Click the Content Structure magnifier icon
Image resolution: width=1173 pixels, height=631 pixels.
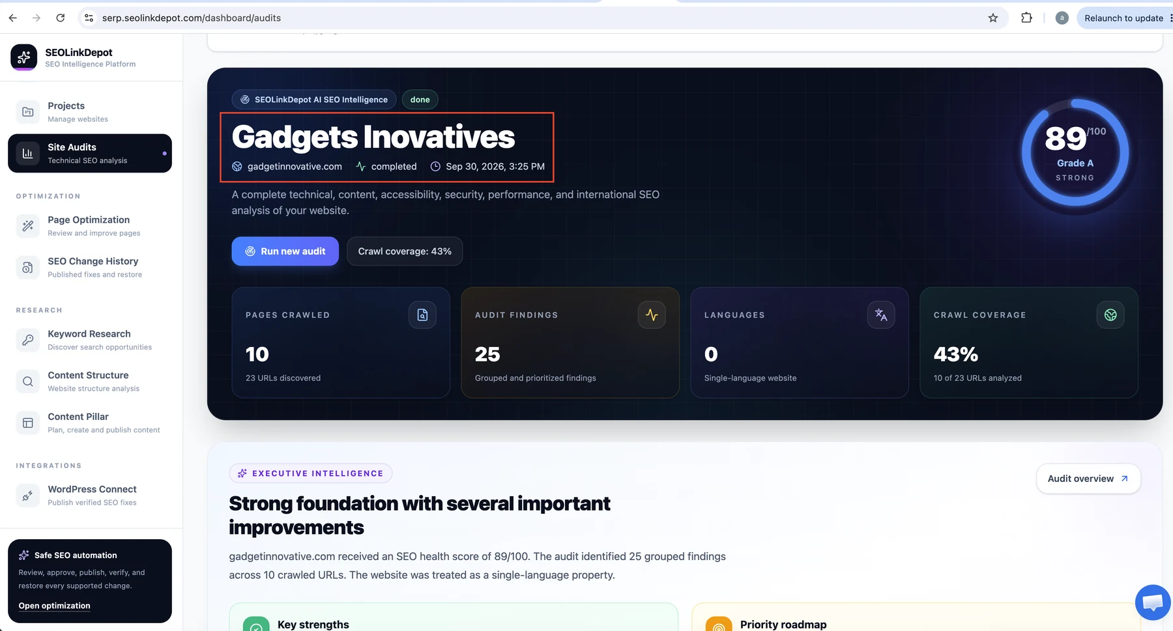tap(28, 382)
